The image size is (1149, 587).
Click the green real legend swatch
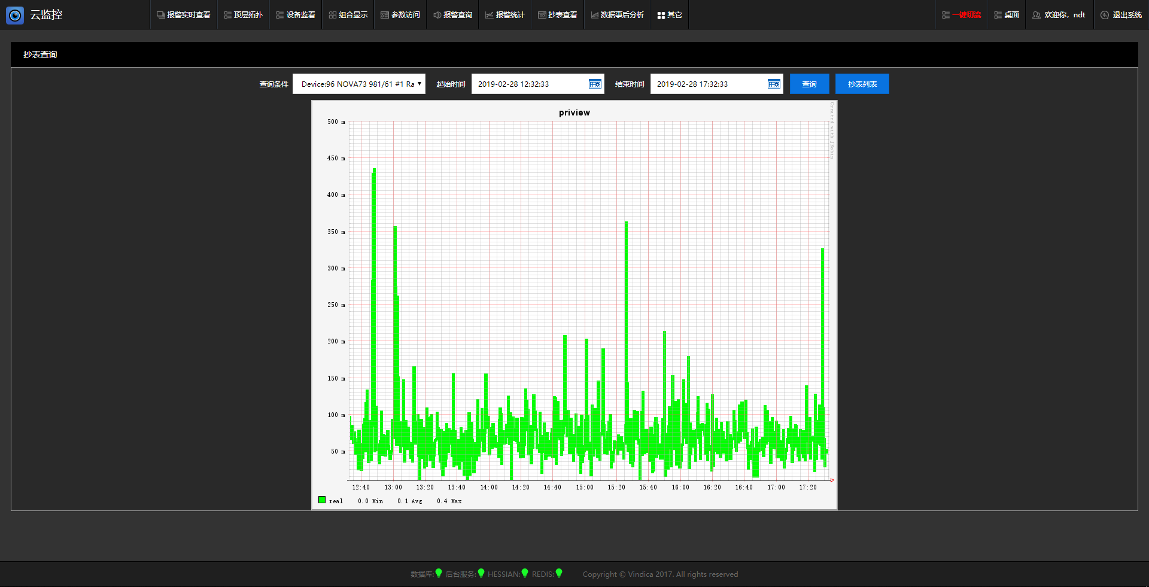(322, 500)
